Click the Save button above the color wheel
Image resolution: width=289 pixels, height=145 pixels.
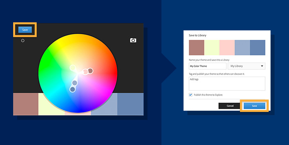pos(25,29)
